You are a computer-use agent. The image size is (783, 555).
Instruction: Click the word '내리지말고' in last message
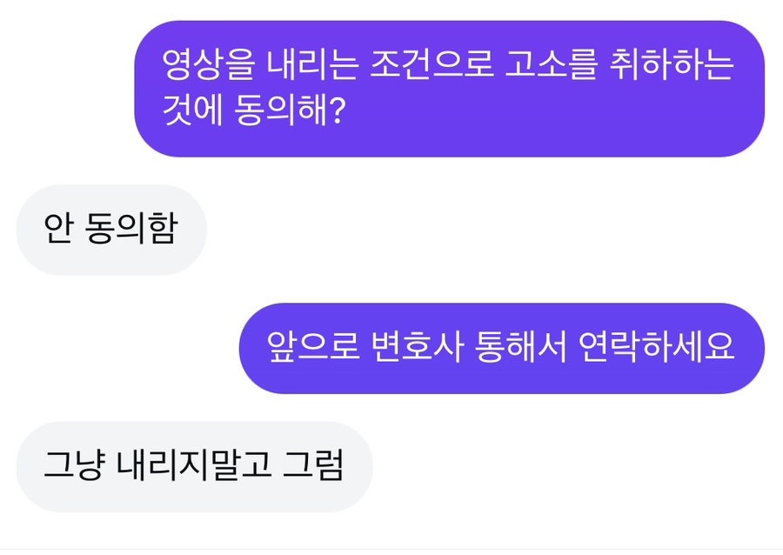(191, 466)
